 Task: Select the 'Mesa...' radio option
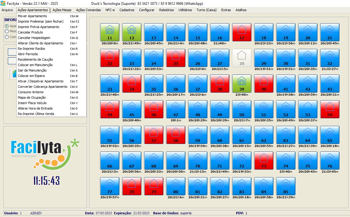(x=7, y=31)
